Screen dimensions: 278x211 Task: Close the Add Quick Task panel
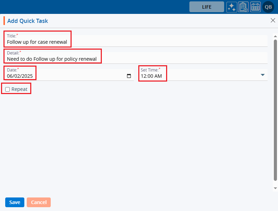point(273,20)
